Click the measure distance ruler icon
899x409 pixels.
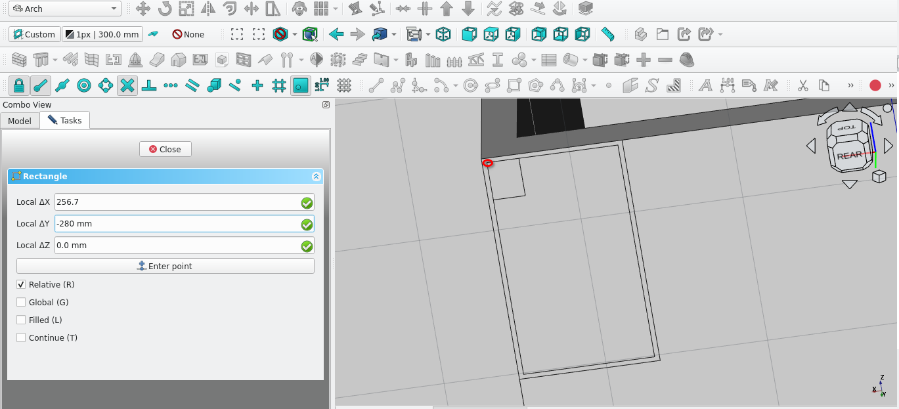click(x=608, y=34)
